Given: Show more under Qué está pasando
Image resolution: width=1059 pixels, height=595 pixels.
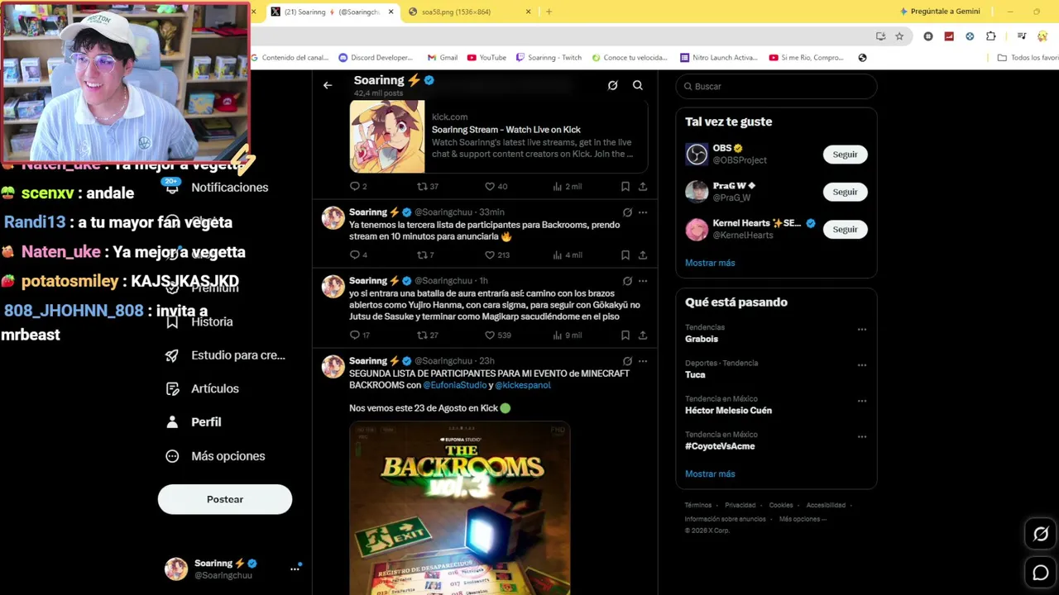Looking at the screenshot, I should 710,474.
